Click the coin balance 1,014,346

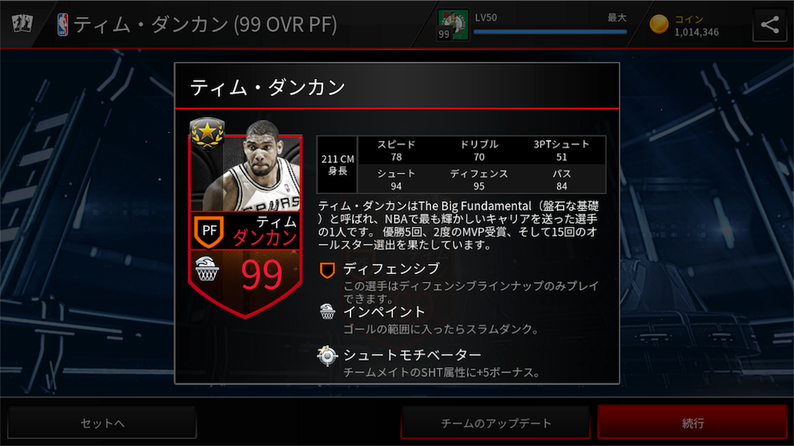pos(696,32)
